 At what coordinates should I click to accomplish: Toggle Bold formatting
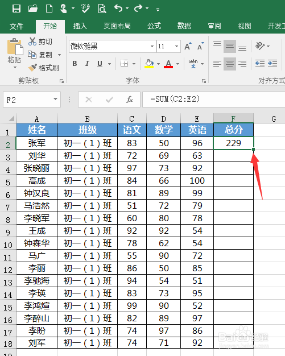(x=75, y=64)
